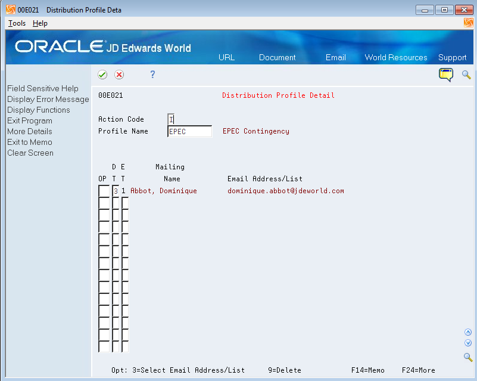Viewport: 477px width, 381px height.
Task: Click the OP field on the Abbot, Dominique row
Action: point(104,191)
